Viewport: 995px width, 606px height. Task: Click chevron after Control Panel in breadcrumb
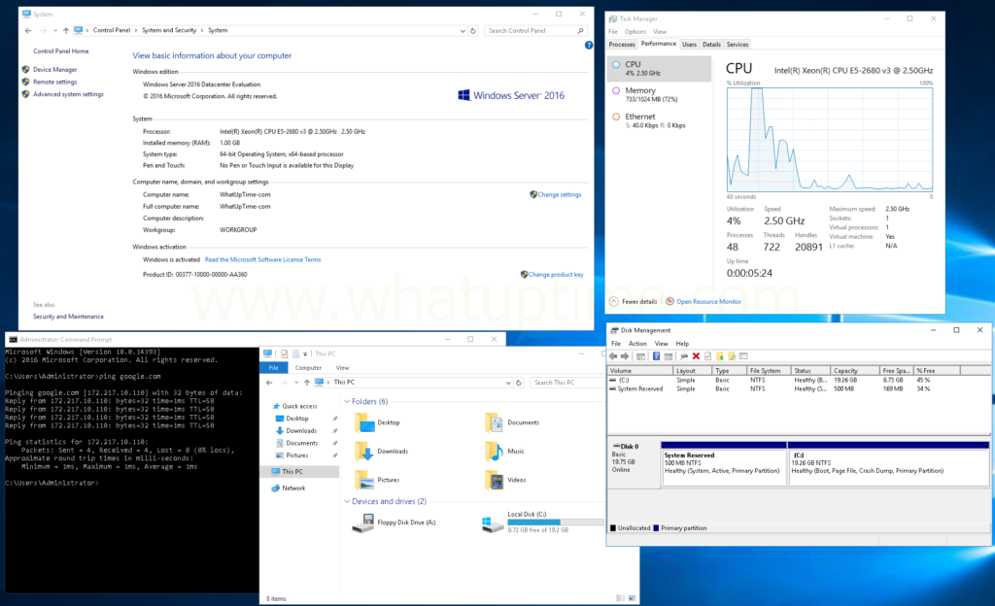pos(136,30)
